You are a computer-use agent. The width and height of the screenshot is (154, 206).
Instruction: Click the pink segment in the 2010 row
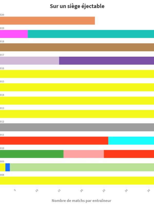pyautogui.click(x=84, y=154)
